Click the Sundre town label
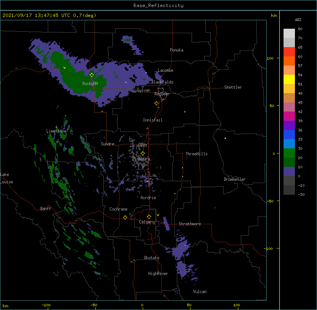The width and height of the screenshot is (317, 310). click(107, 144)
